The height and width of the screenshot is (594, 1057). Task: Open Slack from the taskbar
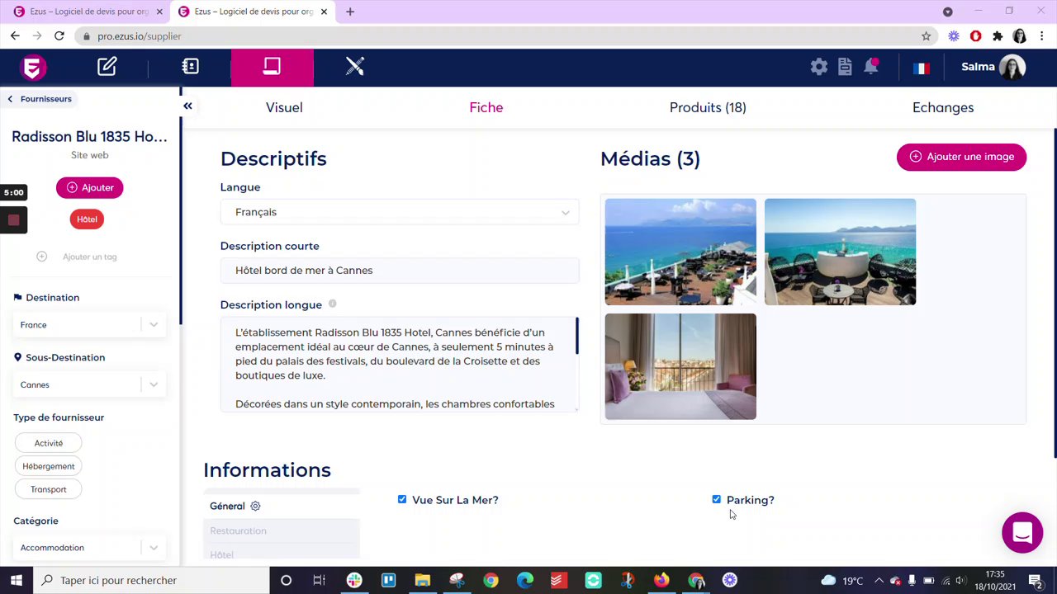[x=354, y=581]
